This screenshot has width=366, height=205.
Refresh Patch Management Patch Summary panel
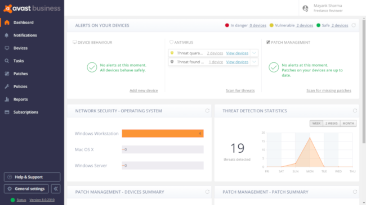(x=355, y=192)
